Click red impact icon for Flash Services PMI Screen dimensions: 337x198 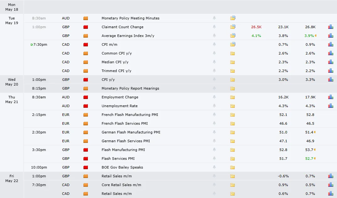[86, 159]
